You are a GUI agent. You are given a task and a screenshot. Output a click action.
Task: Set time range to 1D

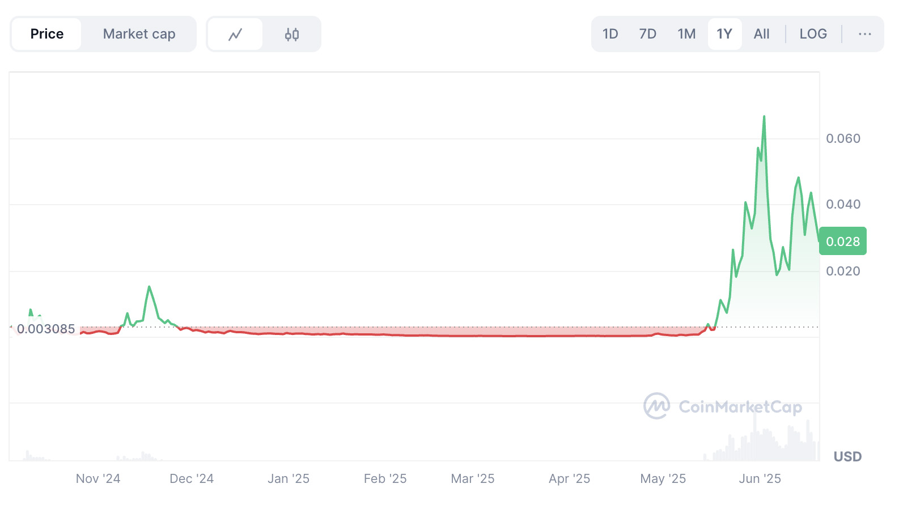tap(610, 34)
